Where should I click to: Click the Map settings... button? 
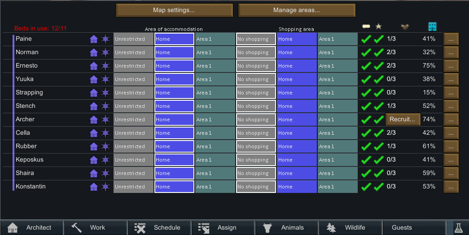pos(174,10)
